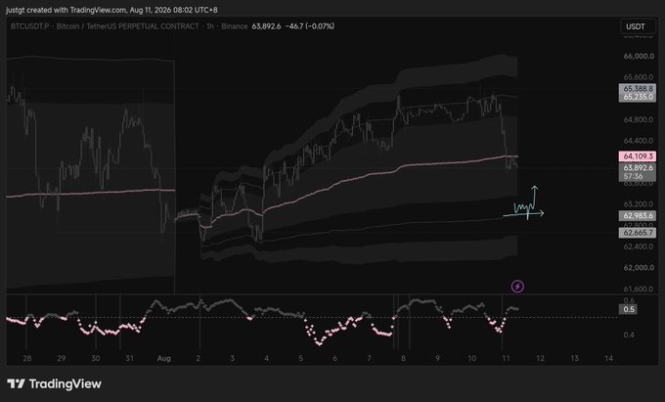Screen dimensions: 665x402
Task: Click header last price 63,892.6
Action: click(266, 26)
